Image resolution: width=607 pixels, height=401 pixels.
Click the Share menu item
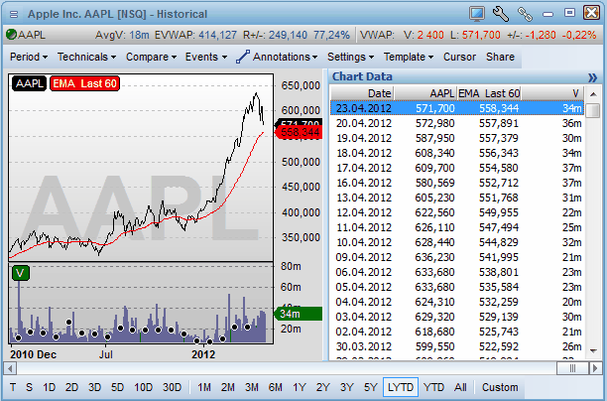tap(500, 57)
